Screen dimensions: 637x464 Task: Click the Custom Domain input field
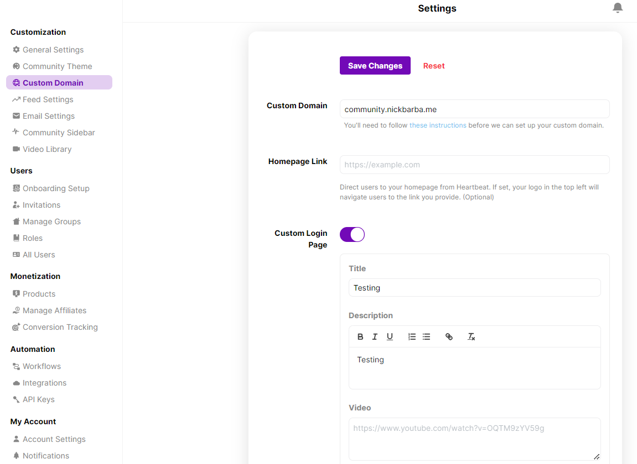click(474, 109)
